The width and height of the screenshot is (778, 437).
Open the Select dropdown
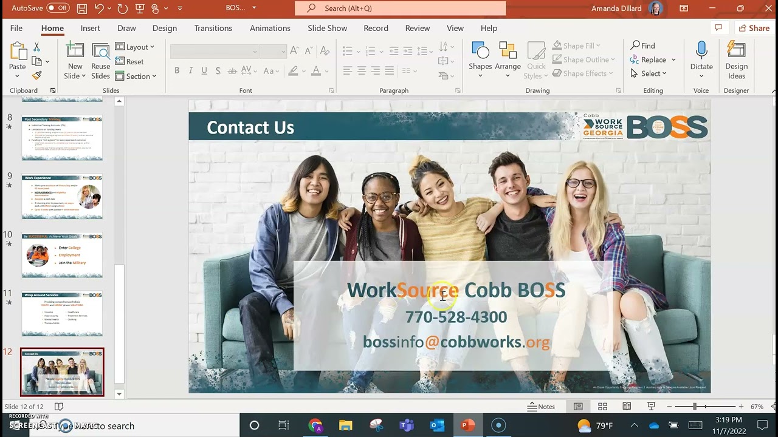coord(649,73)
